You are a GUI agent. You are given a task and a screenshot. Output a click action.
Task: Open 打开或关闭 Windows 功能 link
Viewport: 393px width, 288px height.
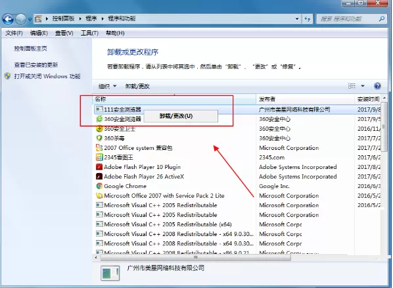[47, 76]
